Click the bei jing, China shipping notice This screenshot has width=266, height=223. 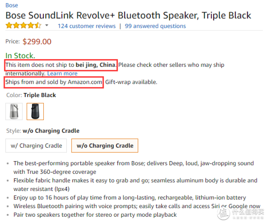61,65
